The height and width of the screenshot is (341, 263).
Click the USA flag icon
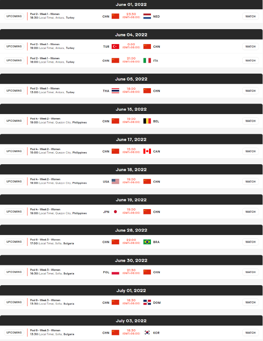point(115,182)
